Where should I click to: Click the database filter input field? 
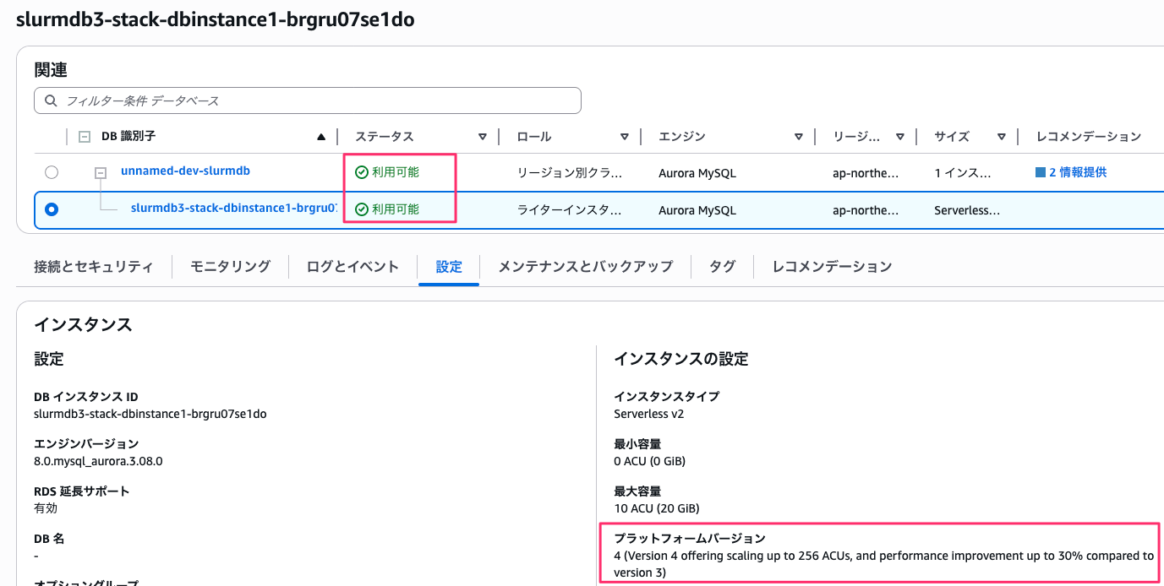point(254,100)
